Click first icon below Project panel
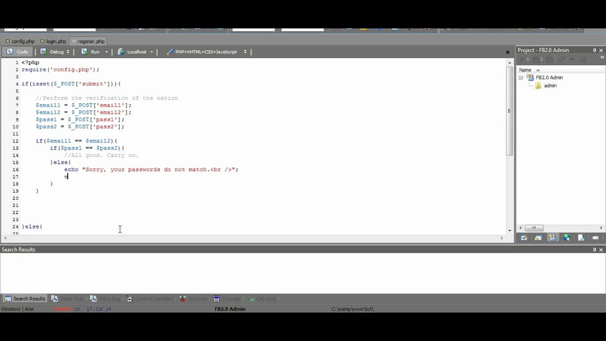 (524, 238)
